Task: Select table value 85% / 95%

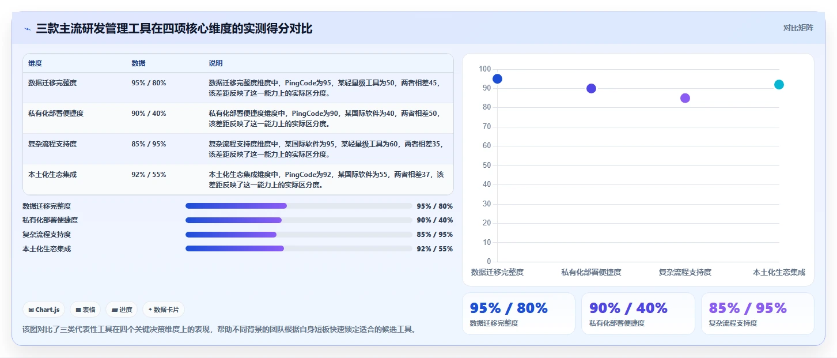Action: pyautogui.click(x=149, y=144)
